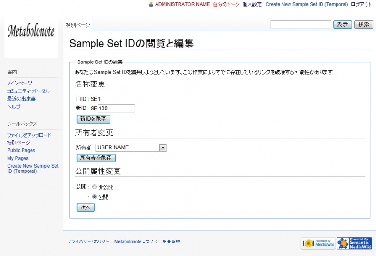Viewport: 376px width, 256px height.
Task: Open ログアウト link
Action: click(x=361, y=4)
